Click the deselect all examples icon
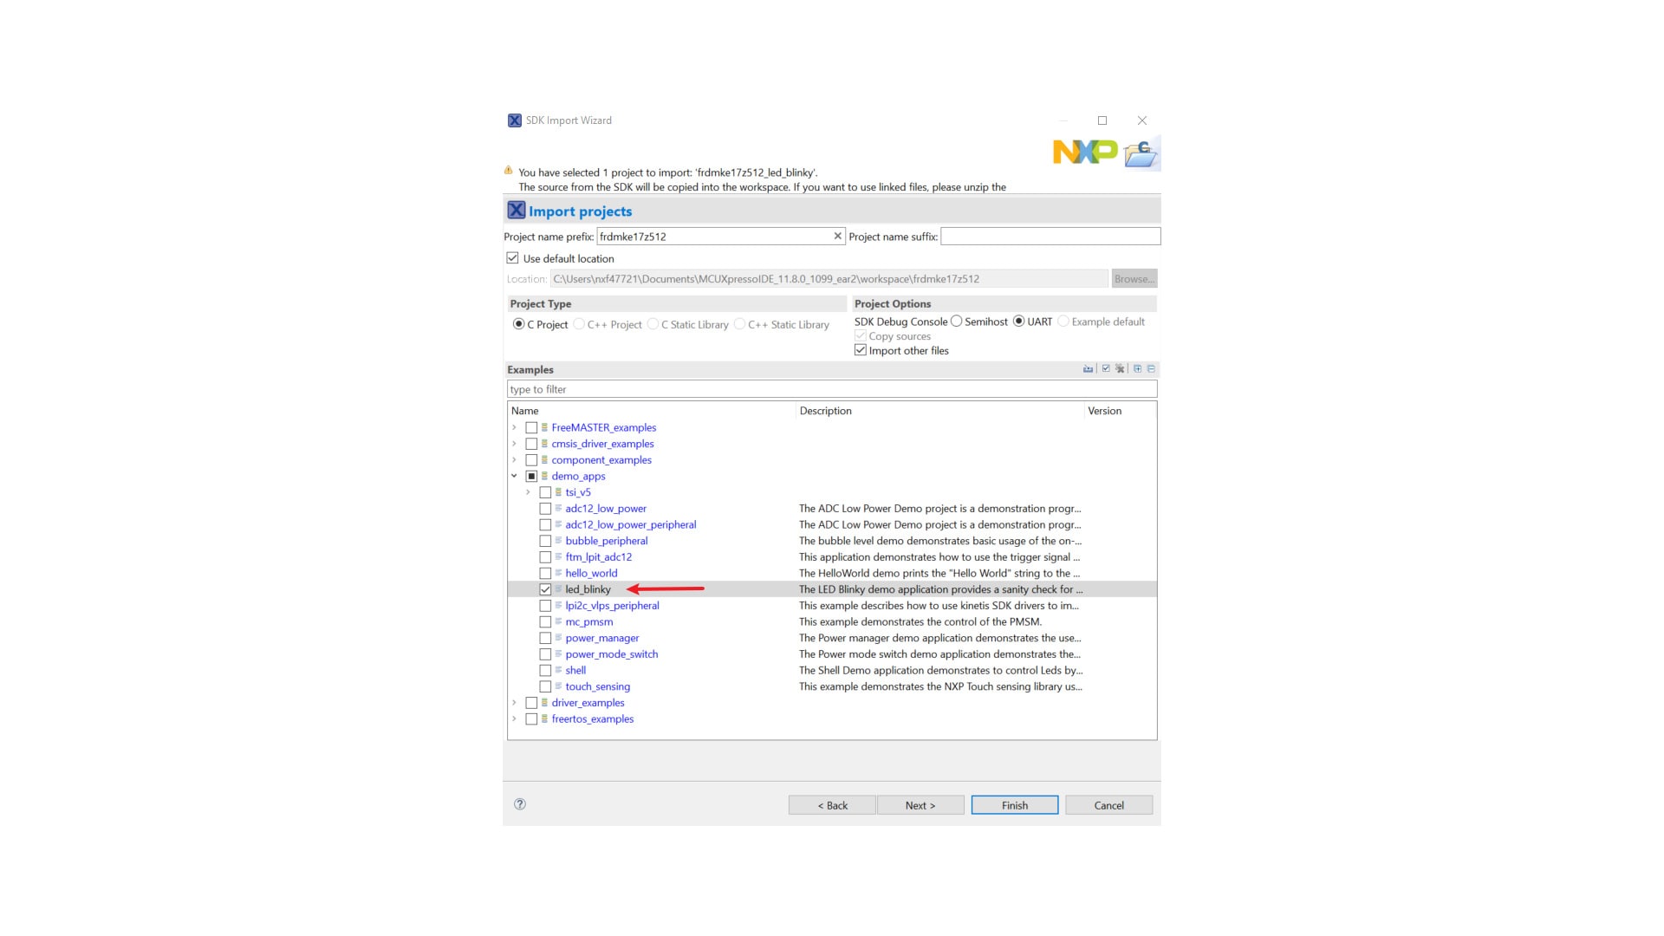Image resolution: width=1664 pixels, height=936 pixels. point(1120,369)
